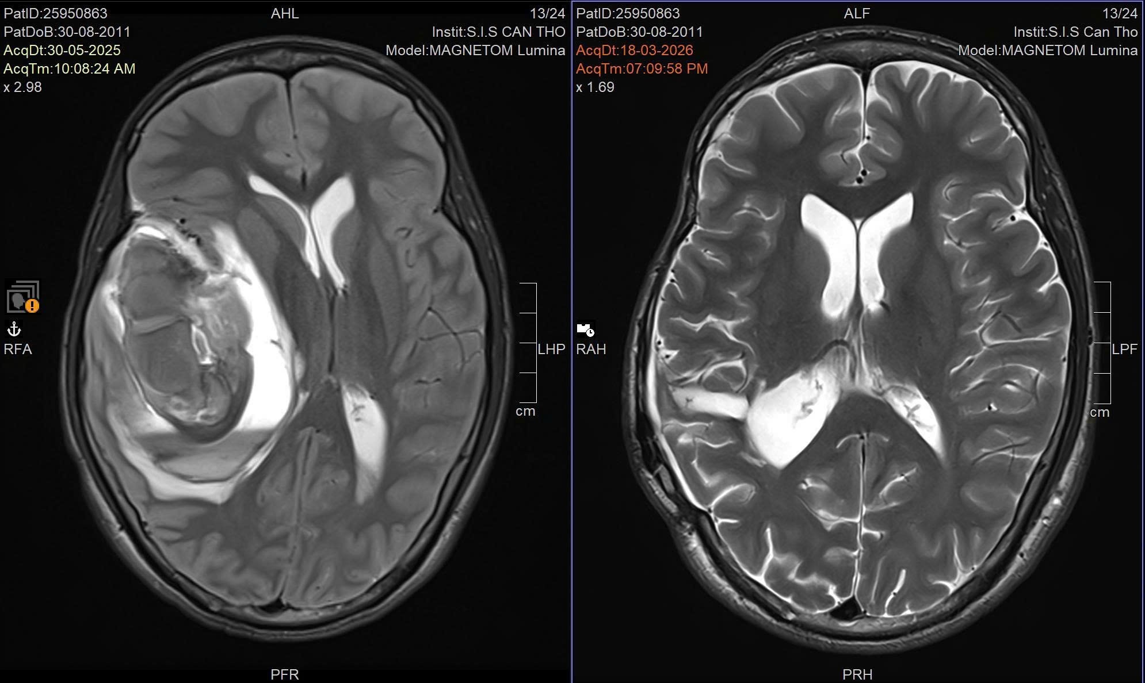Image resolution: width=1145 pixels, height=683 pixels.
Task: Click the prior study clock icon
Action: [586, 329]
